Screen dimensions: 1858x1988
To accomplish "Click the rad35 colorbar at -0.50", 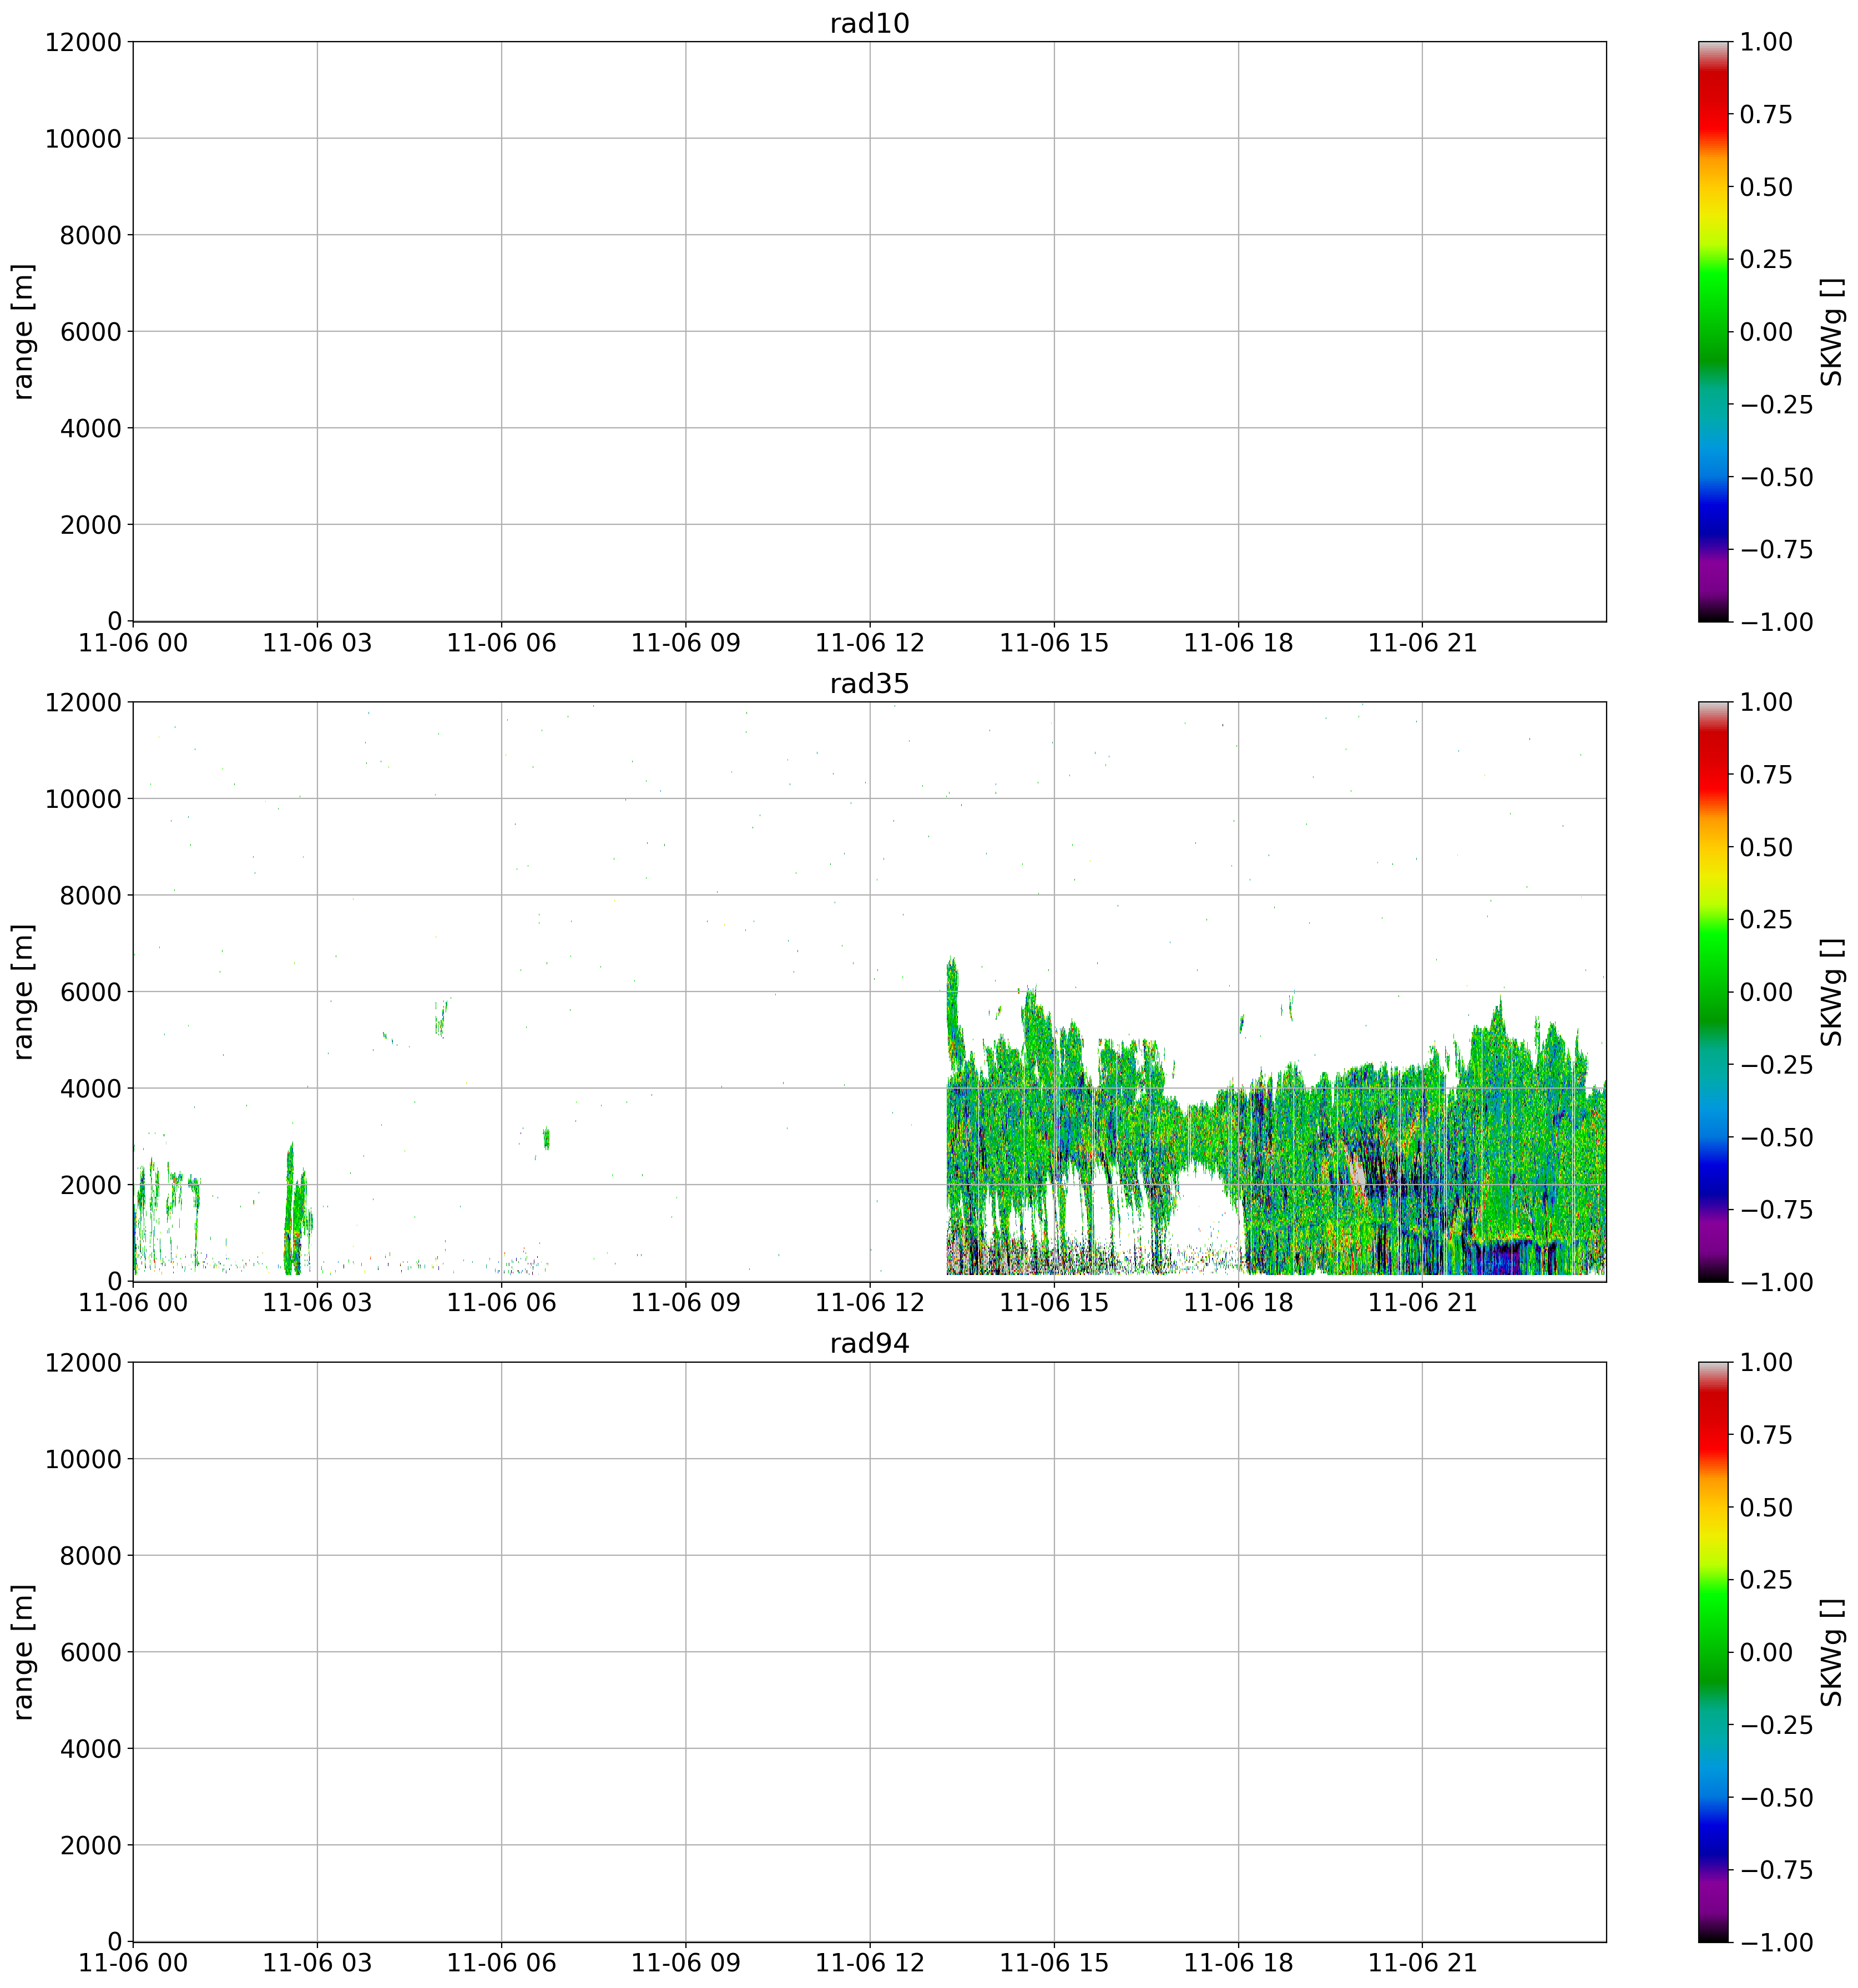I will (1712, 1137).
